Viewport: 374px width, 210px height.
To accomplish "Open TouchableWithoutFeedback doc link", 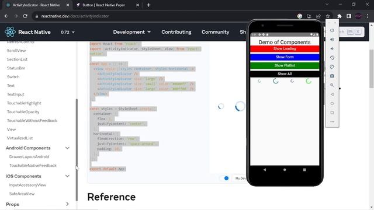I will [32, 121].
